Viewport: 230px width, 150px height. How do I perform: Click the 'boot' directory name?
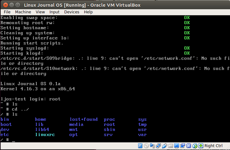[x=6, y=125]
